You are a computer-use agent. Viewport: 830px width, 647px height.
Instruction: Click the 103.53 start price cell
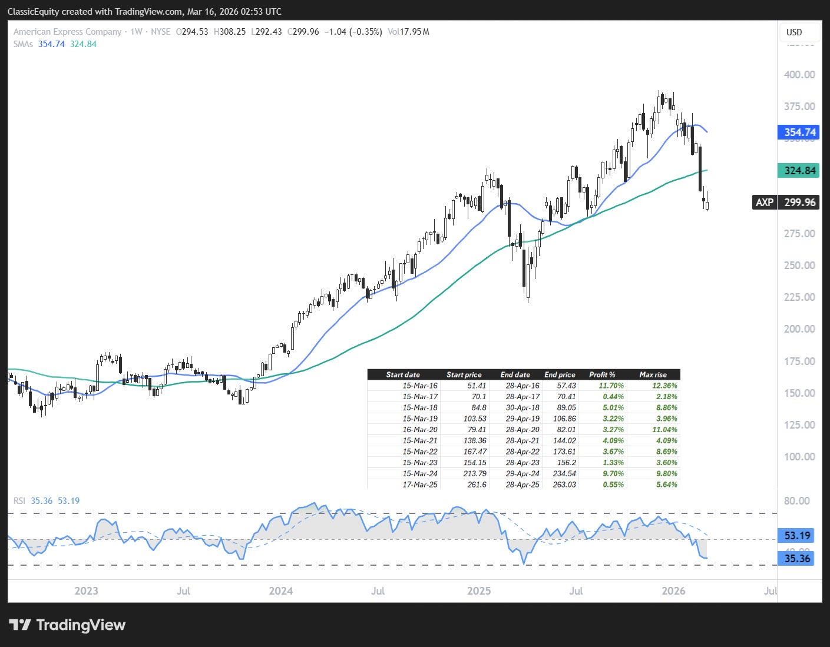[x=474, y=419]
